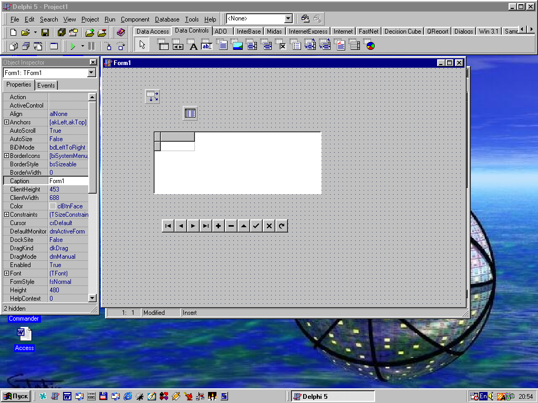The width and height of the screenshot is (538, 403).
Task: Select the DBNavigator component in palette
Action: [178, 45]
